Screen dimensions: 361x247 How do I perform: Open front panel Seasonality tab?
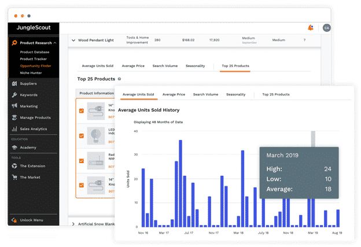pos(236,94)
